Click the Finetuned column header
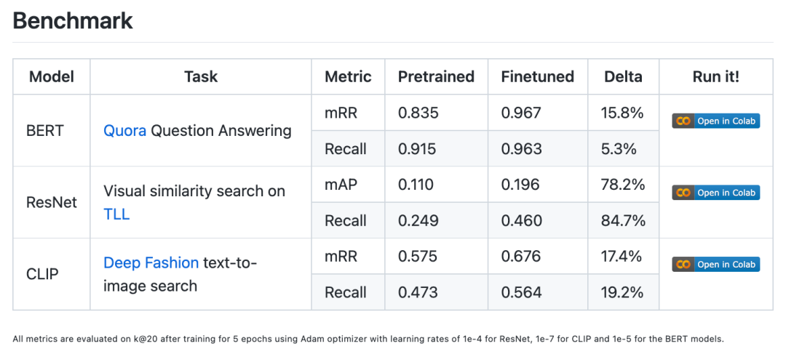 [537, 76]
